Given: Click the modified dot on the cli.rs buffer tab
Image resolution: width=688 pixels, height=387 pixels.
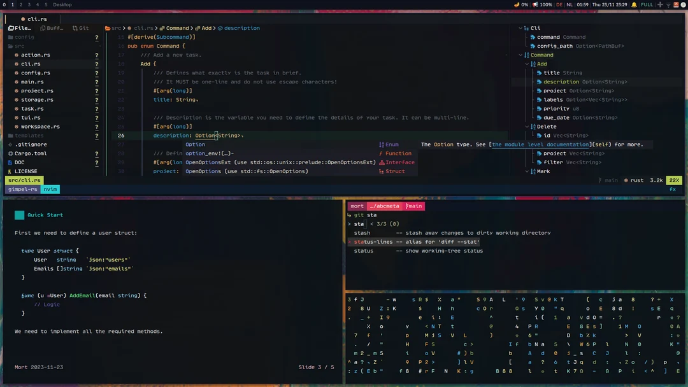Looking at the screenshot, I should point(23,19).
